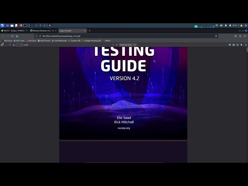Open the Kali Forums bookmark
The image size is (248, 186).
44,41
